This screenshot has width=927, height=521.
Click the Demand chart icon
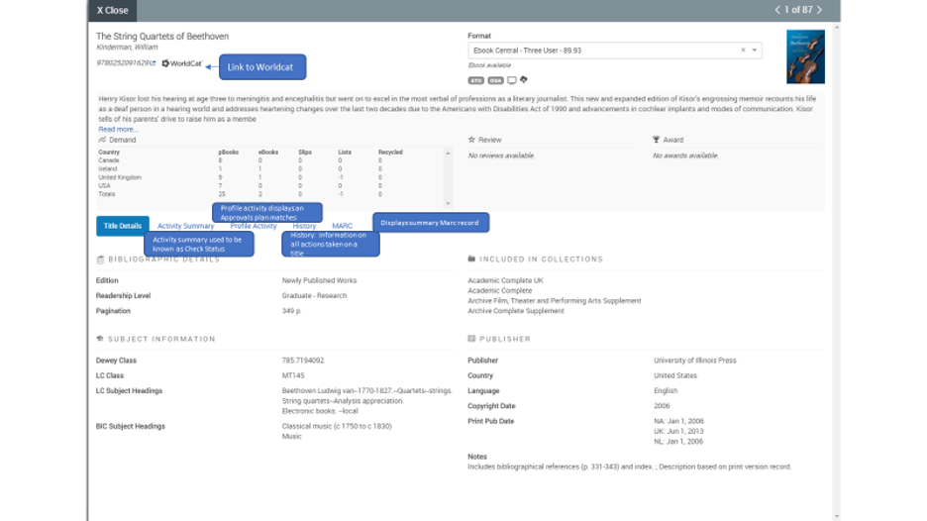(x=102, y=140)
